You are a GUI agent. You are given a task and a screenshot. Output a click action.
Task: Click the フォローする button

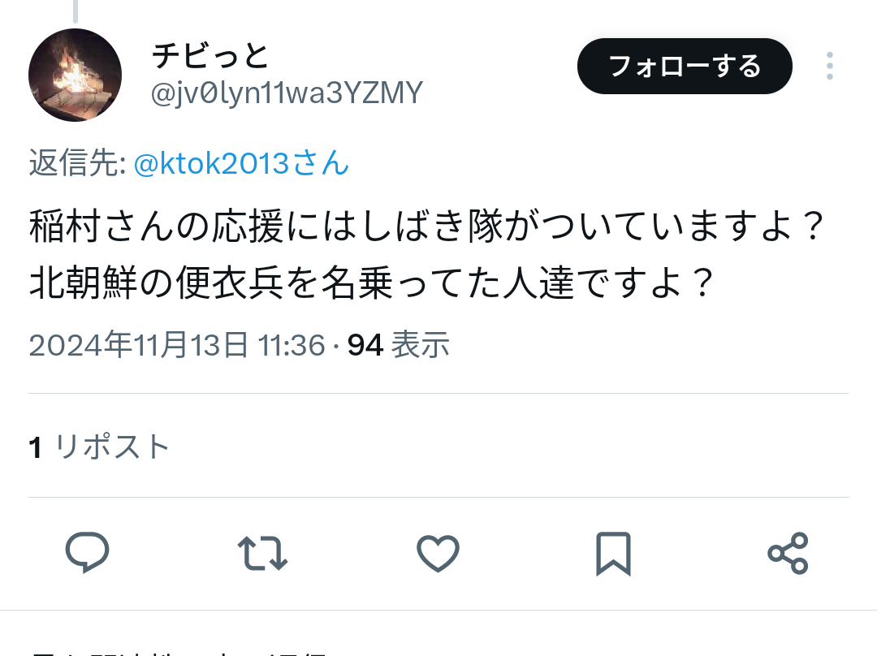click(x=685, y=66)
